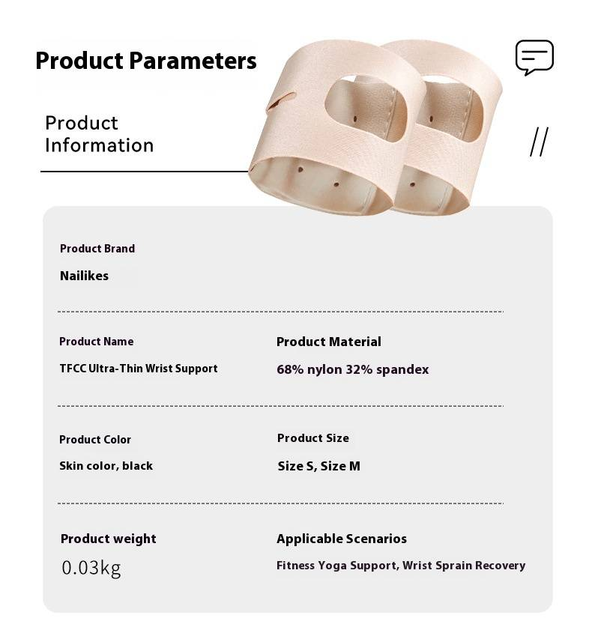The width and height of the screenshot is (592, 642).
Task: Select the Product Material label
Action: pyautogui.click(x=328, y=342)
